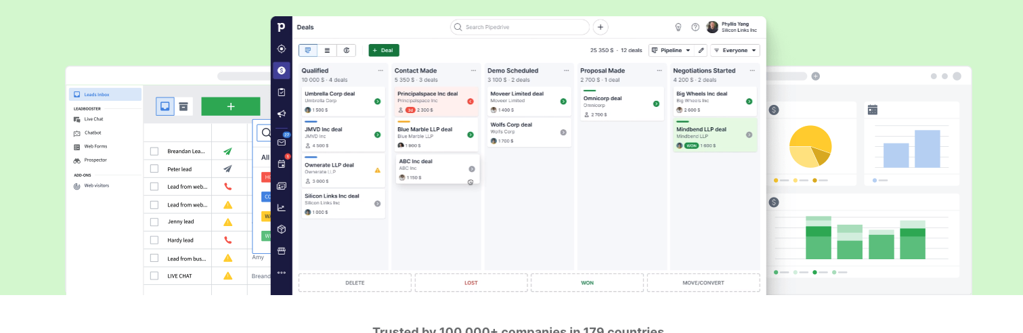Open the Qualified column options menu
The height and width of the screenshot is (333, 1023).
click(380, 70)
